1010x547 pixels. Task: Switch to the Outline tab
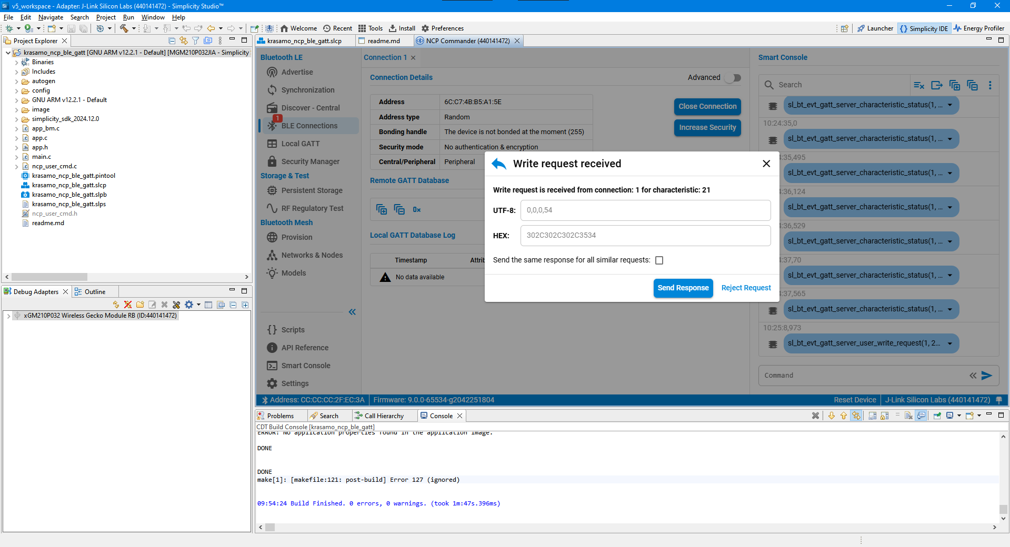coord(95,291)
